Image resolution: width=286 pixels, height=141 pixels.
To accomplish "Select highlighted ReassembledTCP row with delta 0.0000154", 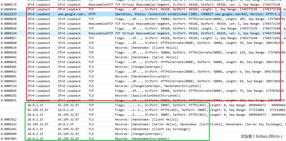I will (159, 33).
